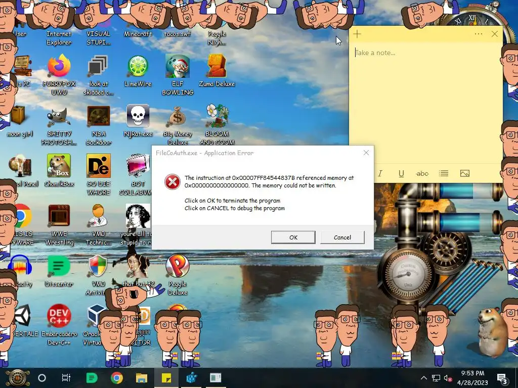Add a new sticky note
This screenshot has height=388, width=518.
pyautogui.click(x=357, y=34)
